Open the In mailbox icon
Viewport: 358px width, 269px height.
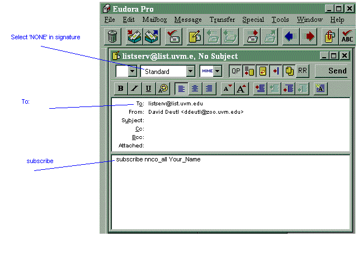(x=134, y=37)
